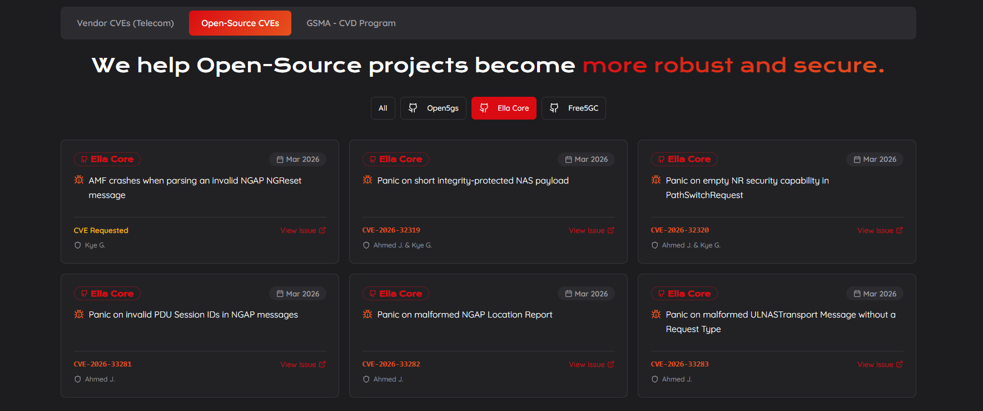The image size is (983, 411).
Task: Open the GSMA - CVD Program tab
Action: pos(351,23)
